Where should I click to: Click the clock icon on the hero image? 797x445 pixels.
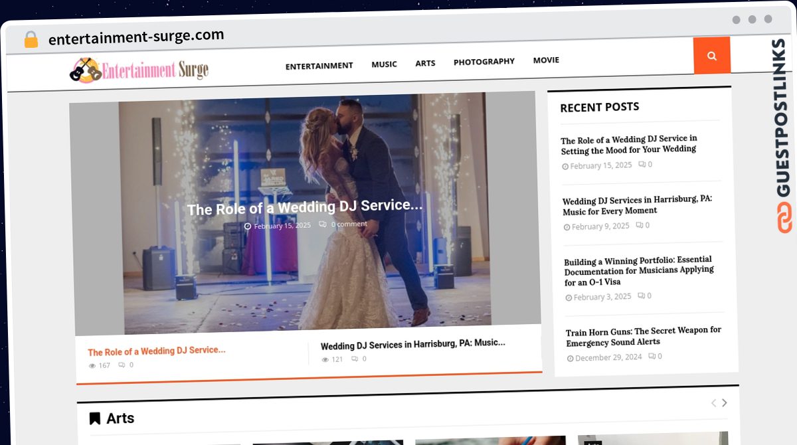pos(248,226)
